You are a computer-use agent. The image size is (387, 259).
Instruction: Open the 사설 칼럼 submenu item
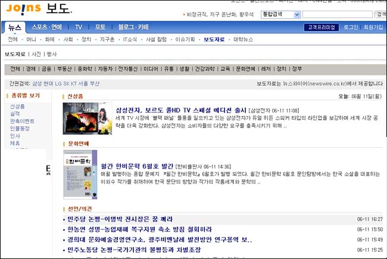pyautogui.click(x=156, y=39)
